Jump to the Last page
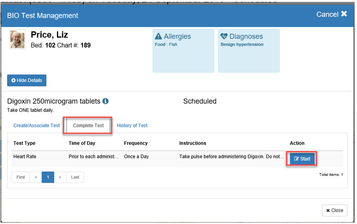 75,177
